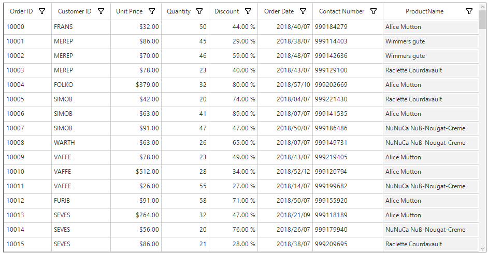Open the Quantity column filter
Screen dimensions: 488x255
199,11
